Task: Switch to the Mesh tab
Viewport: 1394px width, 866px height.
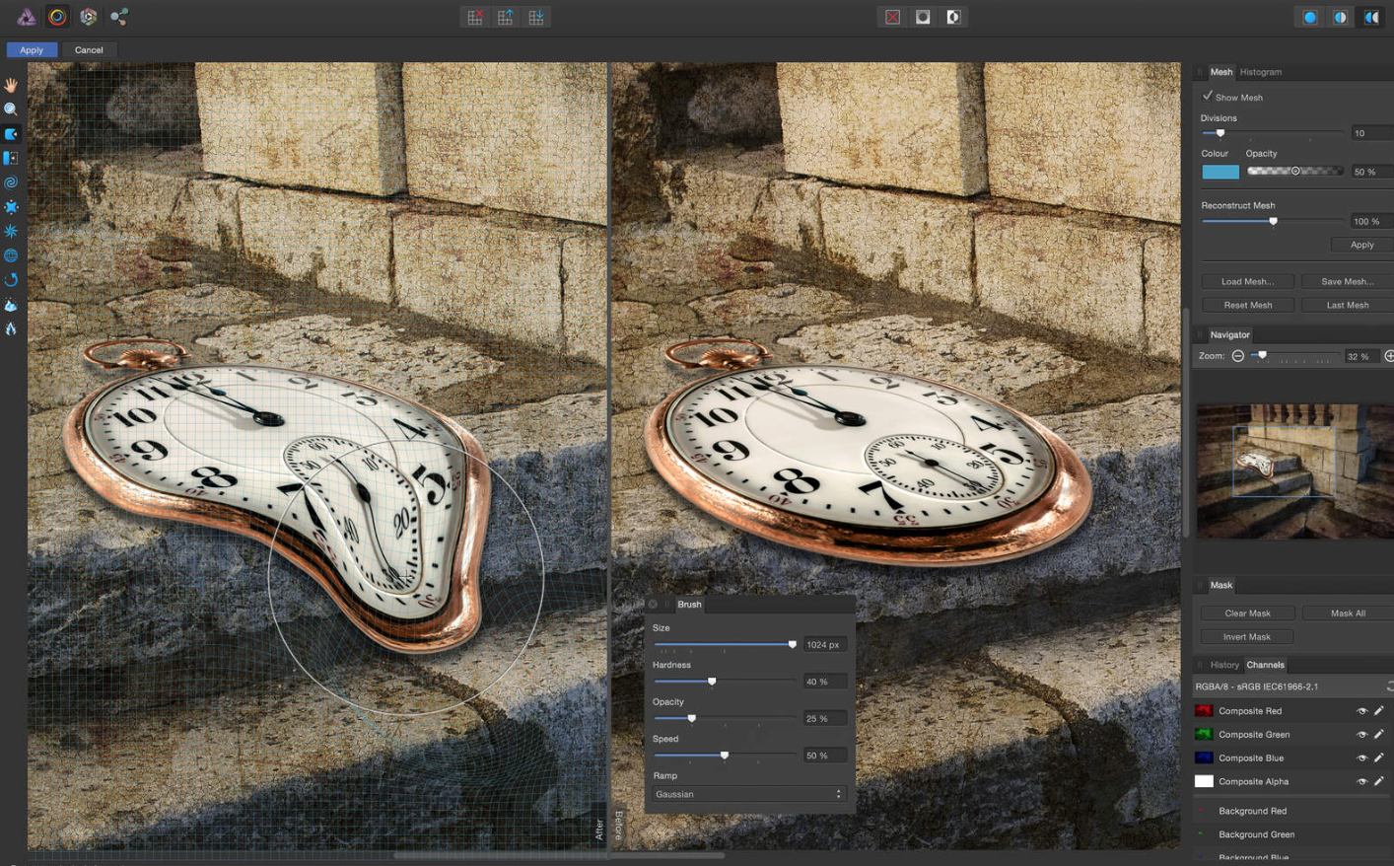Action: pyautogui.click(x=1220, y=72)
